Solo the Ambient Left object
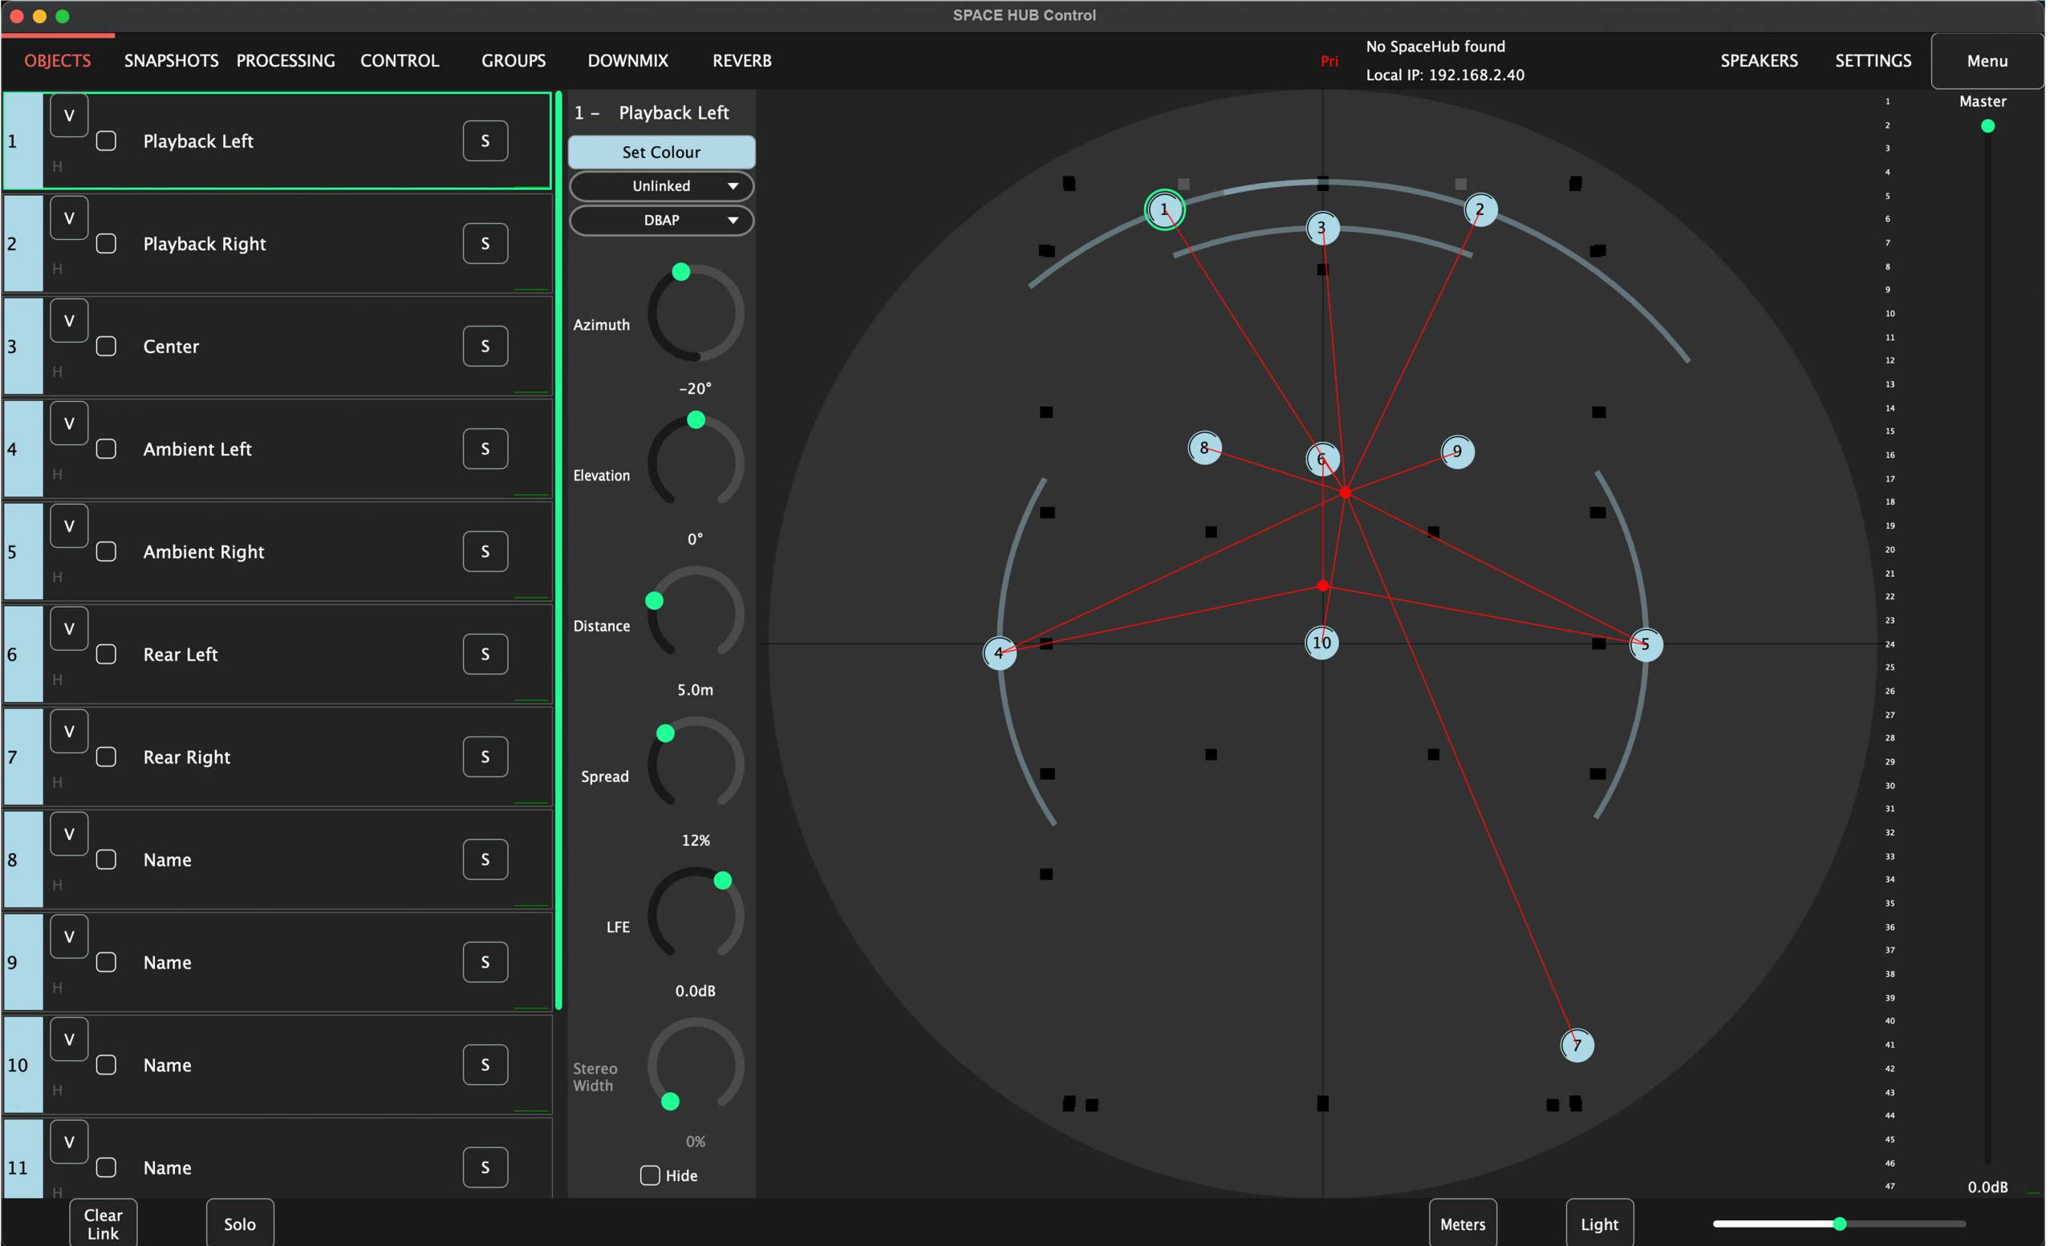The width and height of the screenshot is (2050, 1246). click(x=486, y=449)
